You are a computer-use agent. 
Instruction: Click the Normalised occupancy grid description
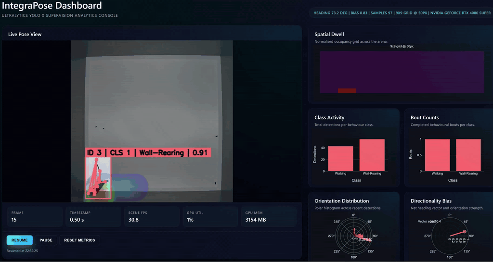(351, 41)
